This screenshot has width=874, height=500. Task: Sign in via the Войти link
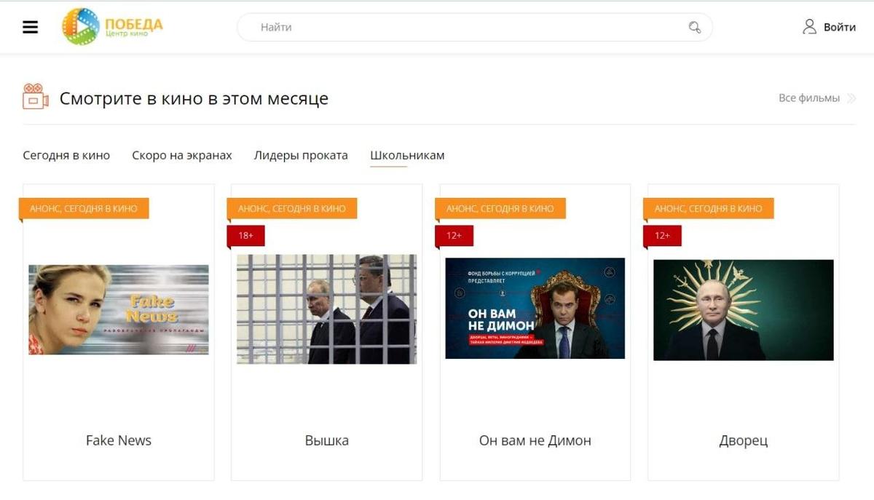tap(839, 28)
